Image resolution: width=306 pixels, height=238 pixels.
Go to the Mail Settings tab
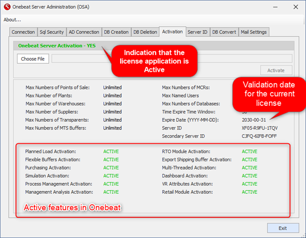(x=254, y=32)
